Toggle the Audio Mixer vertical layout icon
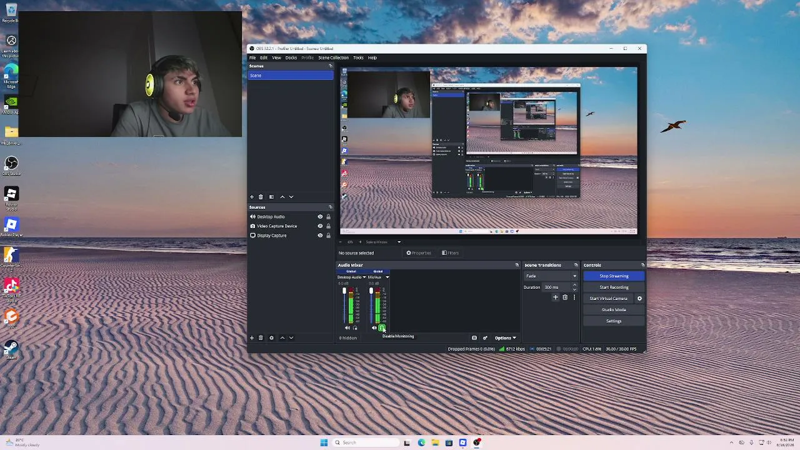The height and width of the screenshot is (450, 800). [x=474, y=338]
